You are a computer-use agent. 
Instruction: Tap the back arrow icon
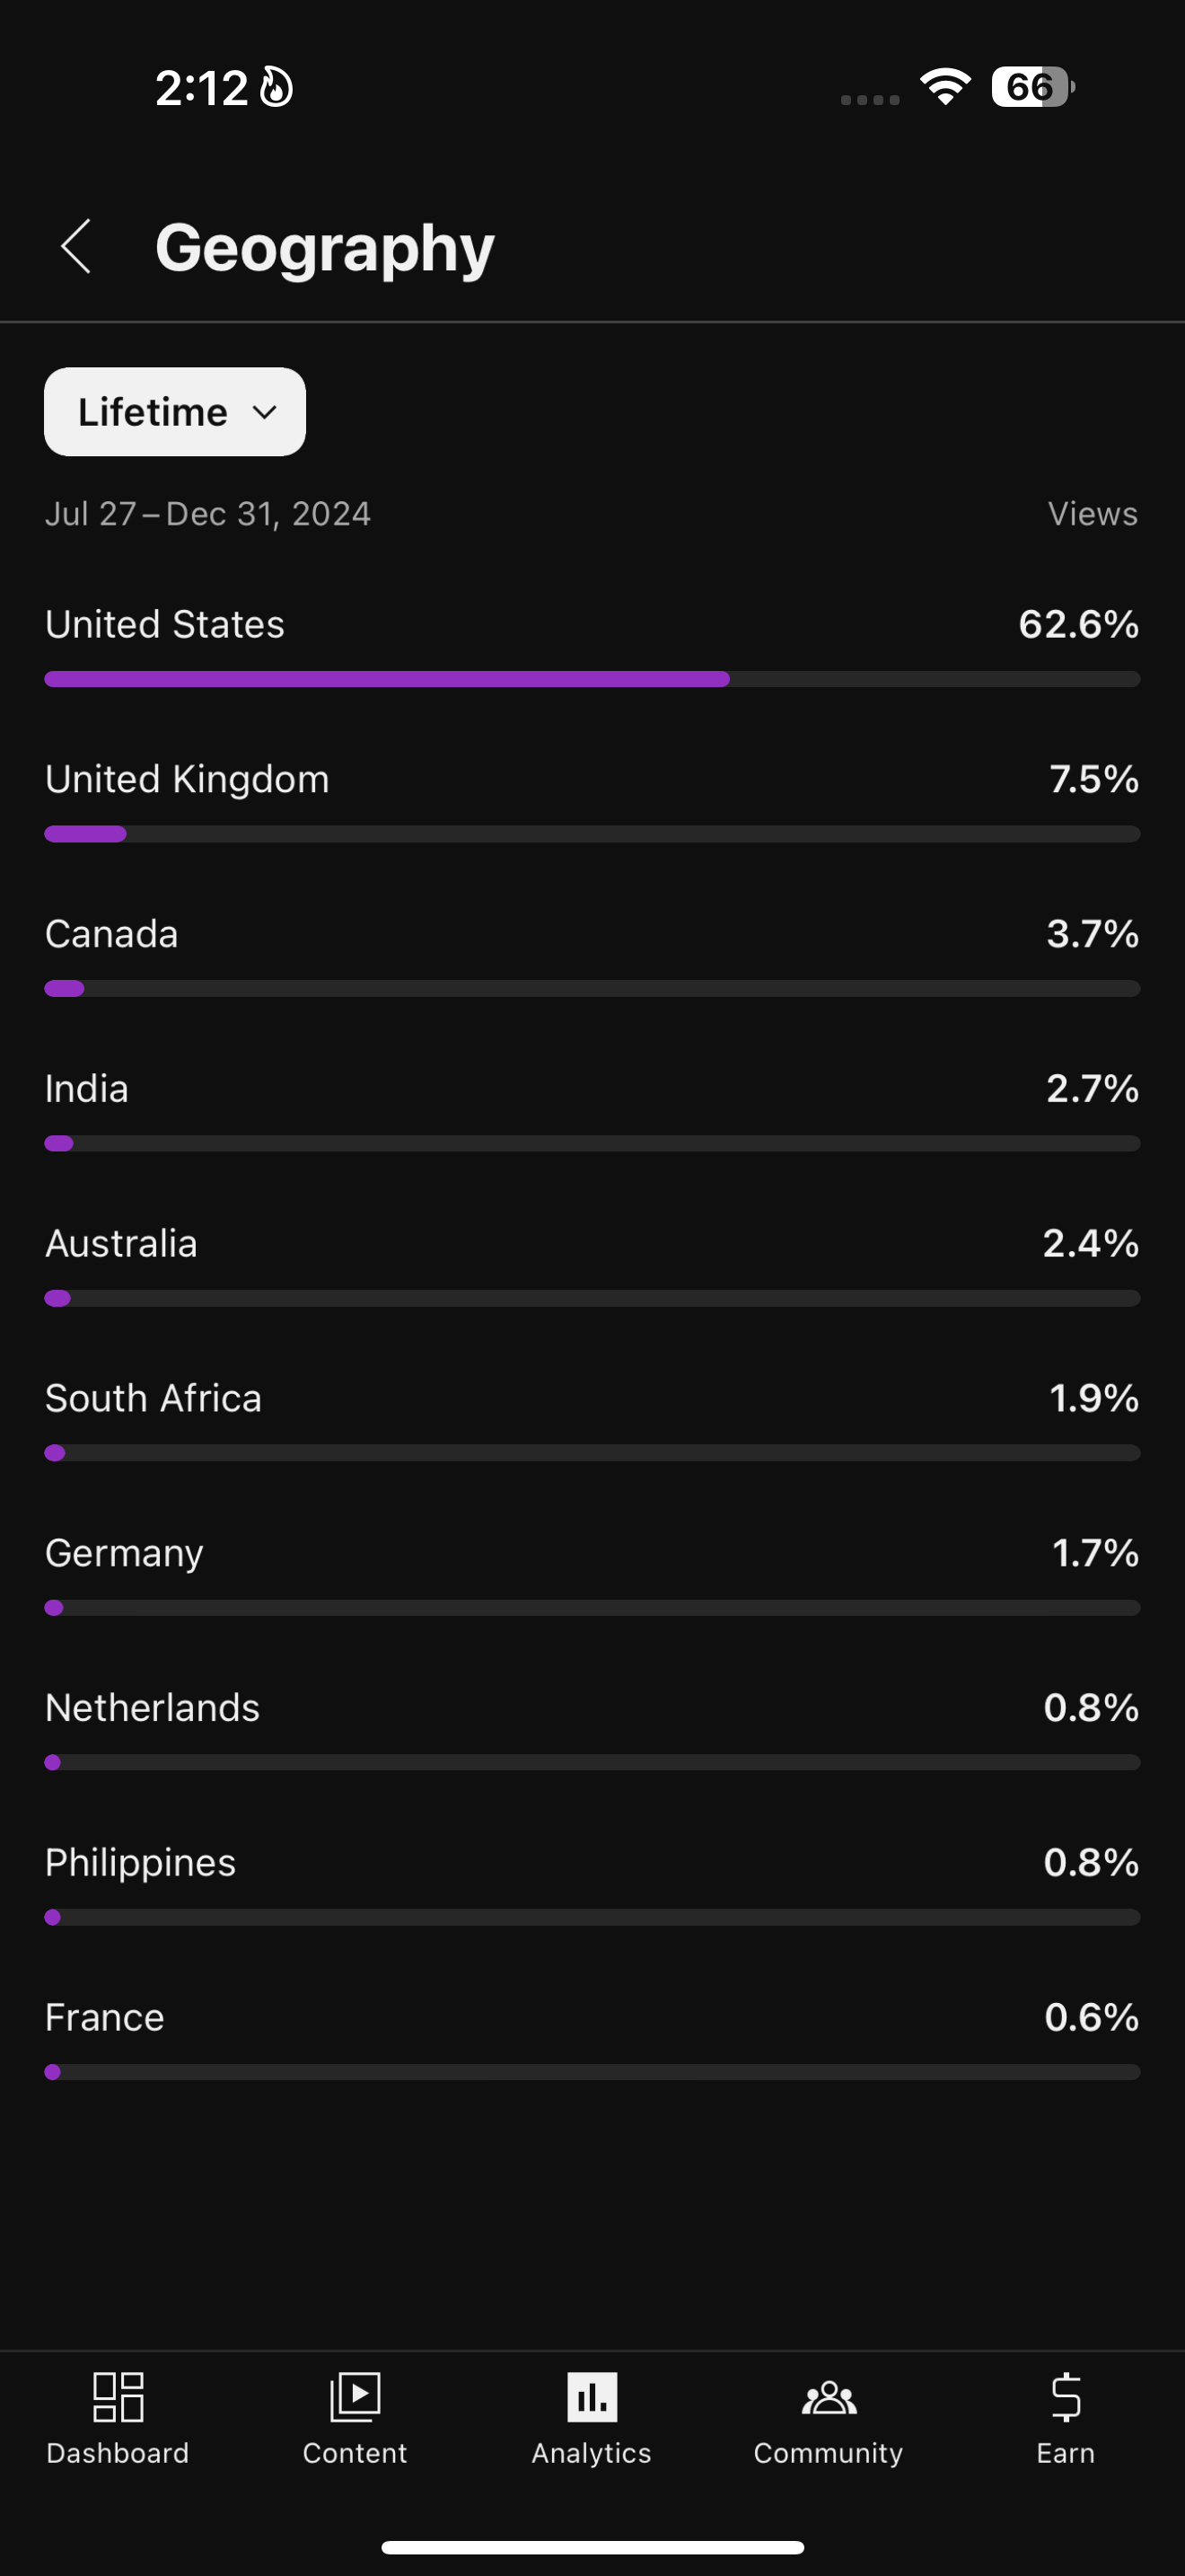coord(76,246)
